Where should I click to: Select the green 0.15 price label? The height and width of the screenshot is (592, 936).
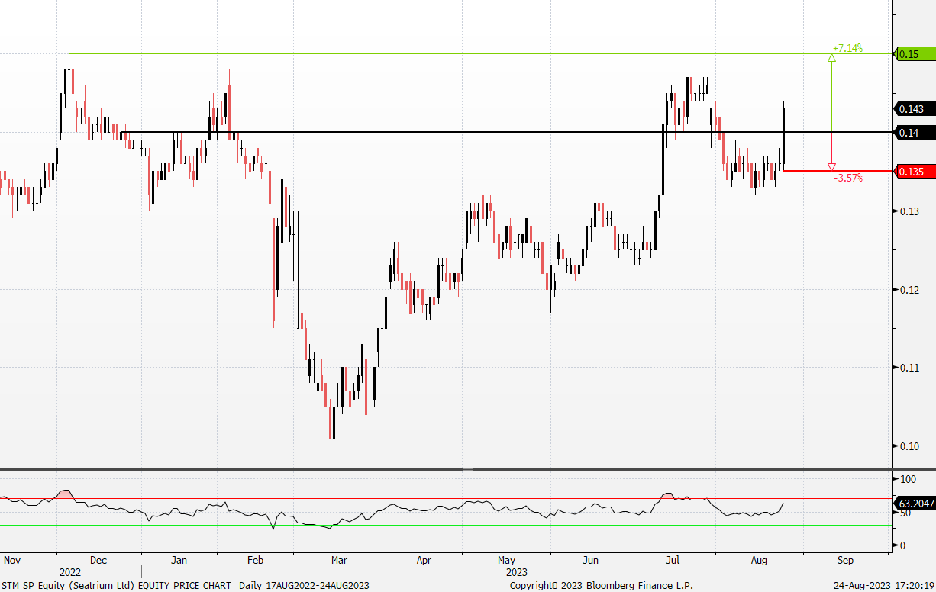[914, 54]
